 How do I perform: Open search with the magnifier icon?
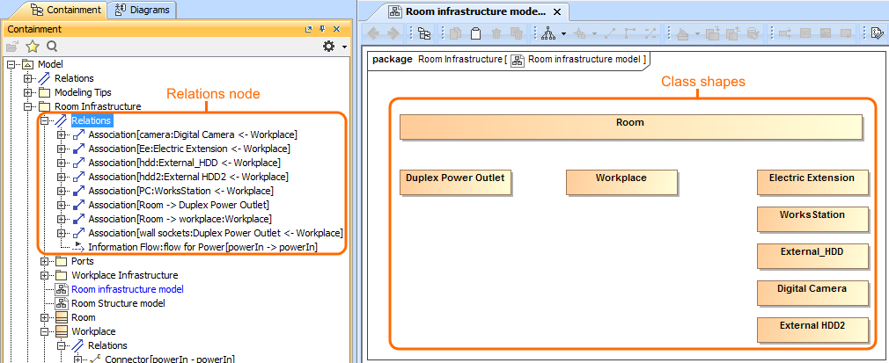tap(52, 47)
